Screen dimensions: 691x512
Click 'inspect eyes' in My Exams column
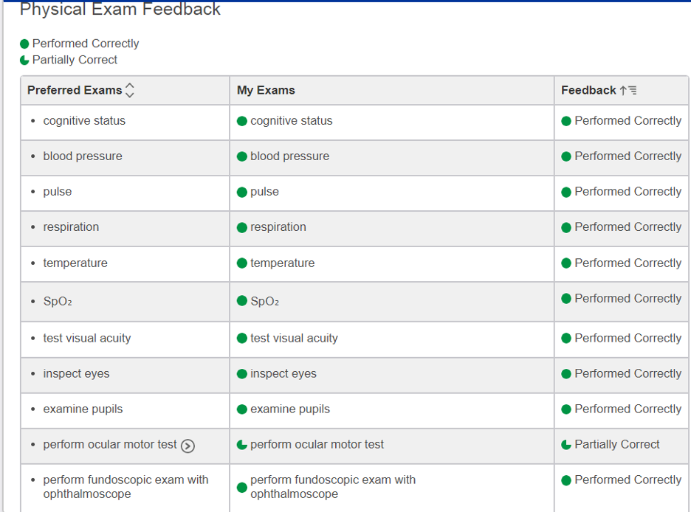pos(283,373)
